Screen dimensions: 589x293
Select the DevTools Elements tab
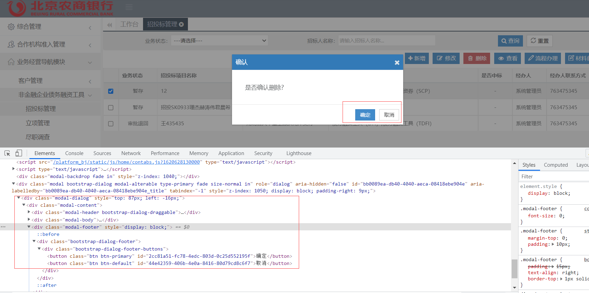[x=44, y=153]
